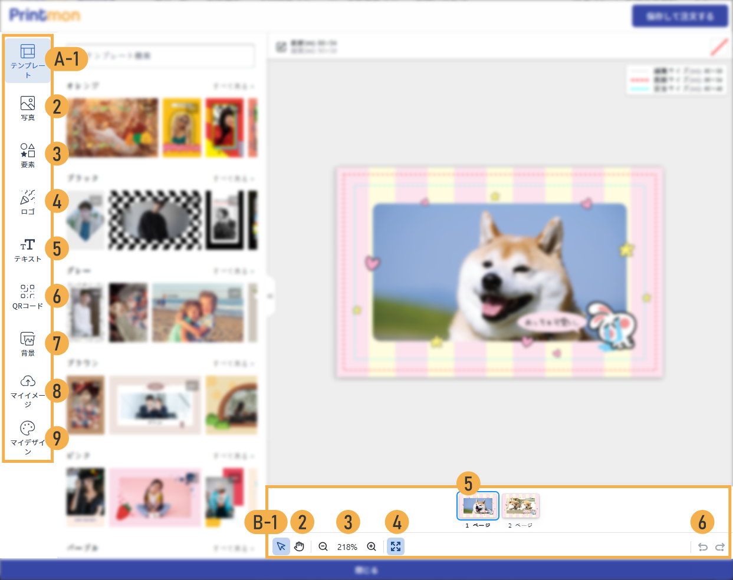Switch to the hand pan tool
This screenshot has width=733, height=580.
(300, 546)
